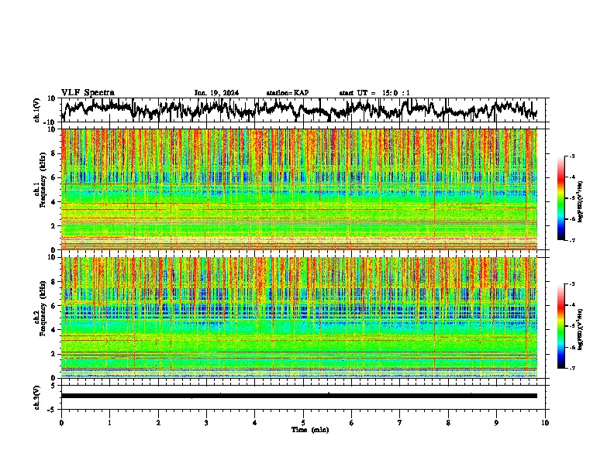
Task: Click time axis tick label '6'
Action: [x=352, y=423]
